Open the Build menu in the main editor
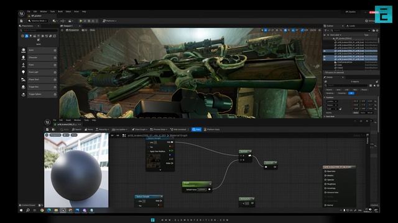This screenshot has height=223, width=398. point(60,12)
